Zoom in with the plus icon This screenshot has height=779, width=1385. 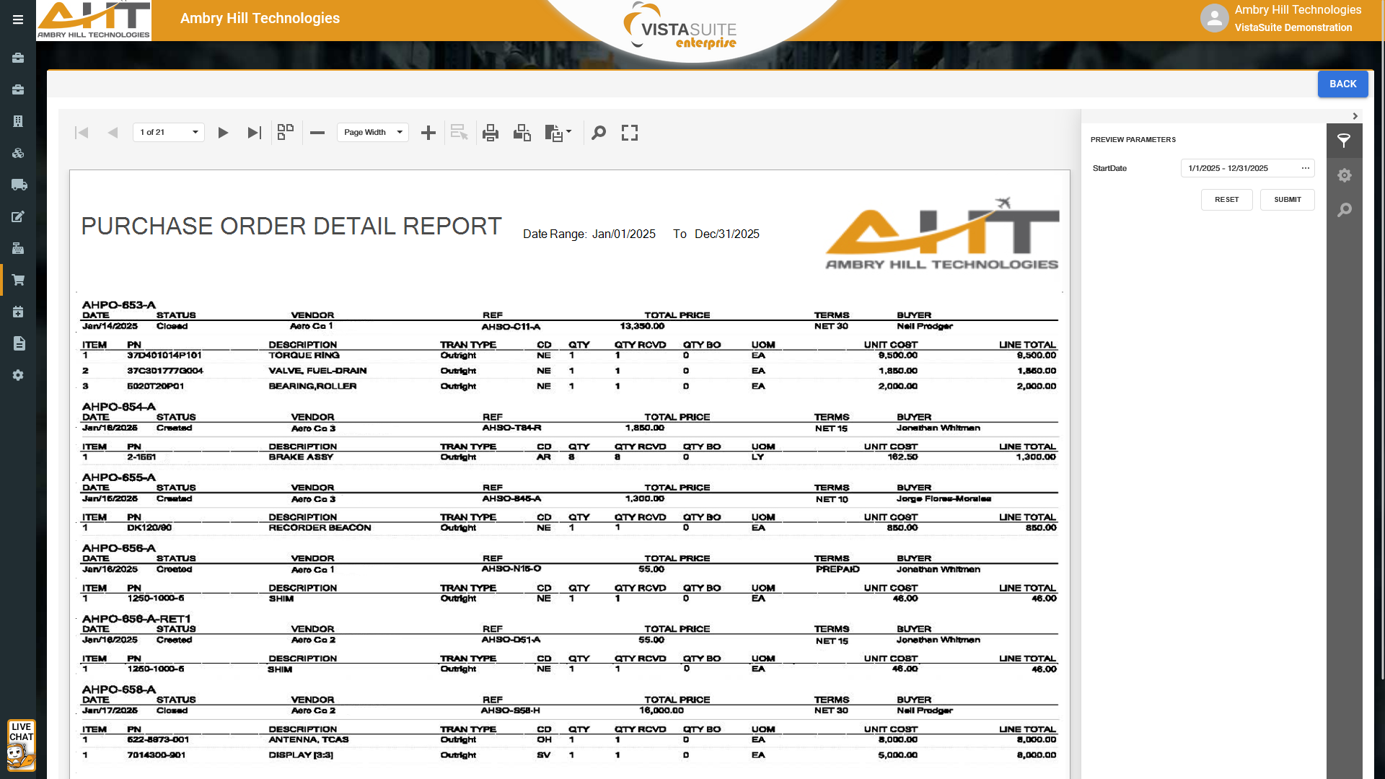click(428, 133)
